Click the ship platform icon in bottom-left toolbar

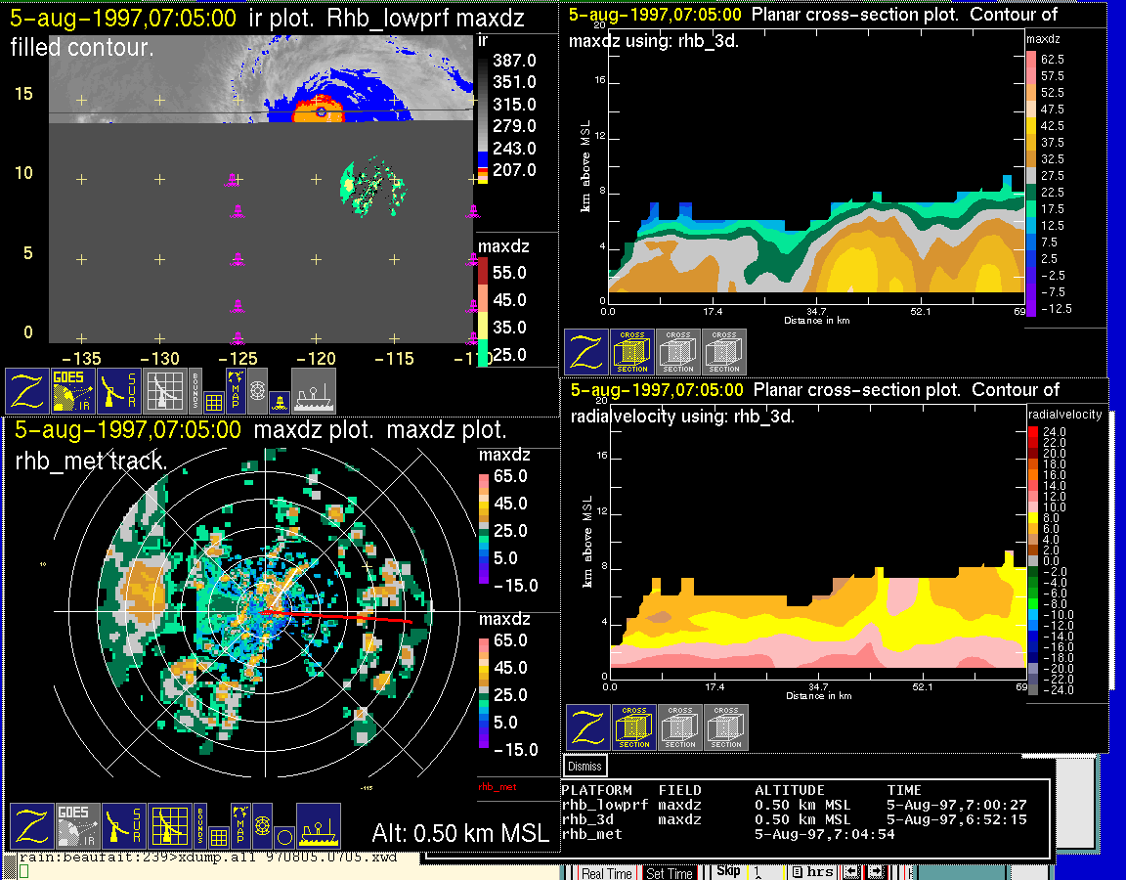(x=318, y=826)
